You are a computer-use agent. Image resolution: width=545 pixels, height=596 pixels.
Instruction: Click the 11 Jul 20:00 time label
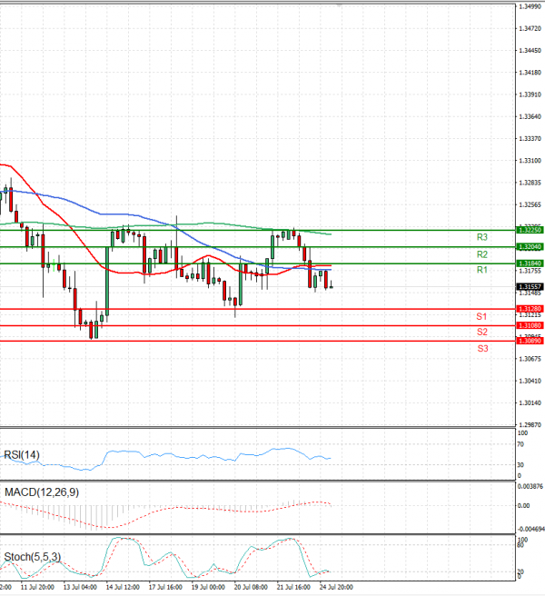click(x=37, y=587)
